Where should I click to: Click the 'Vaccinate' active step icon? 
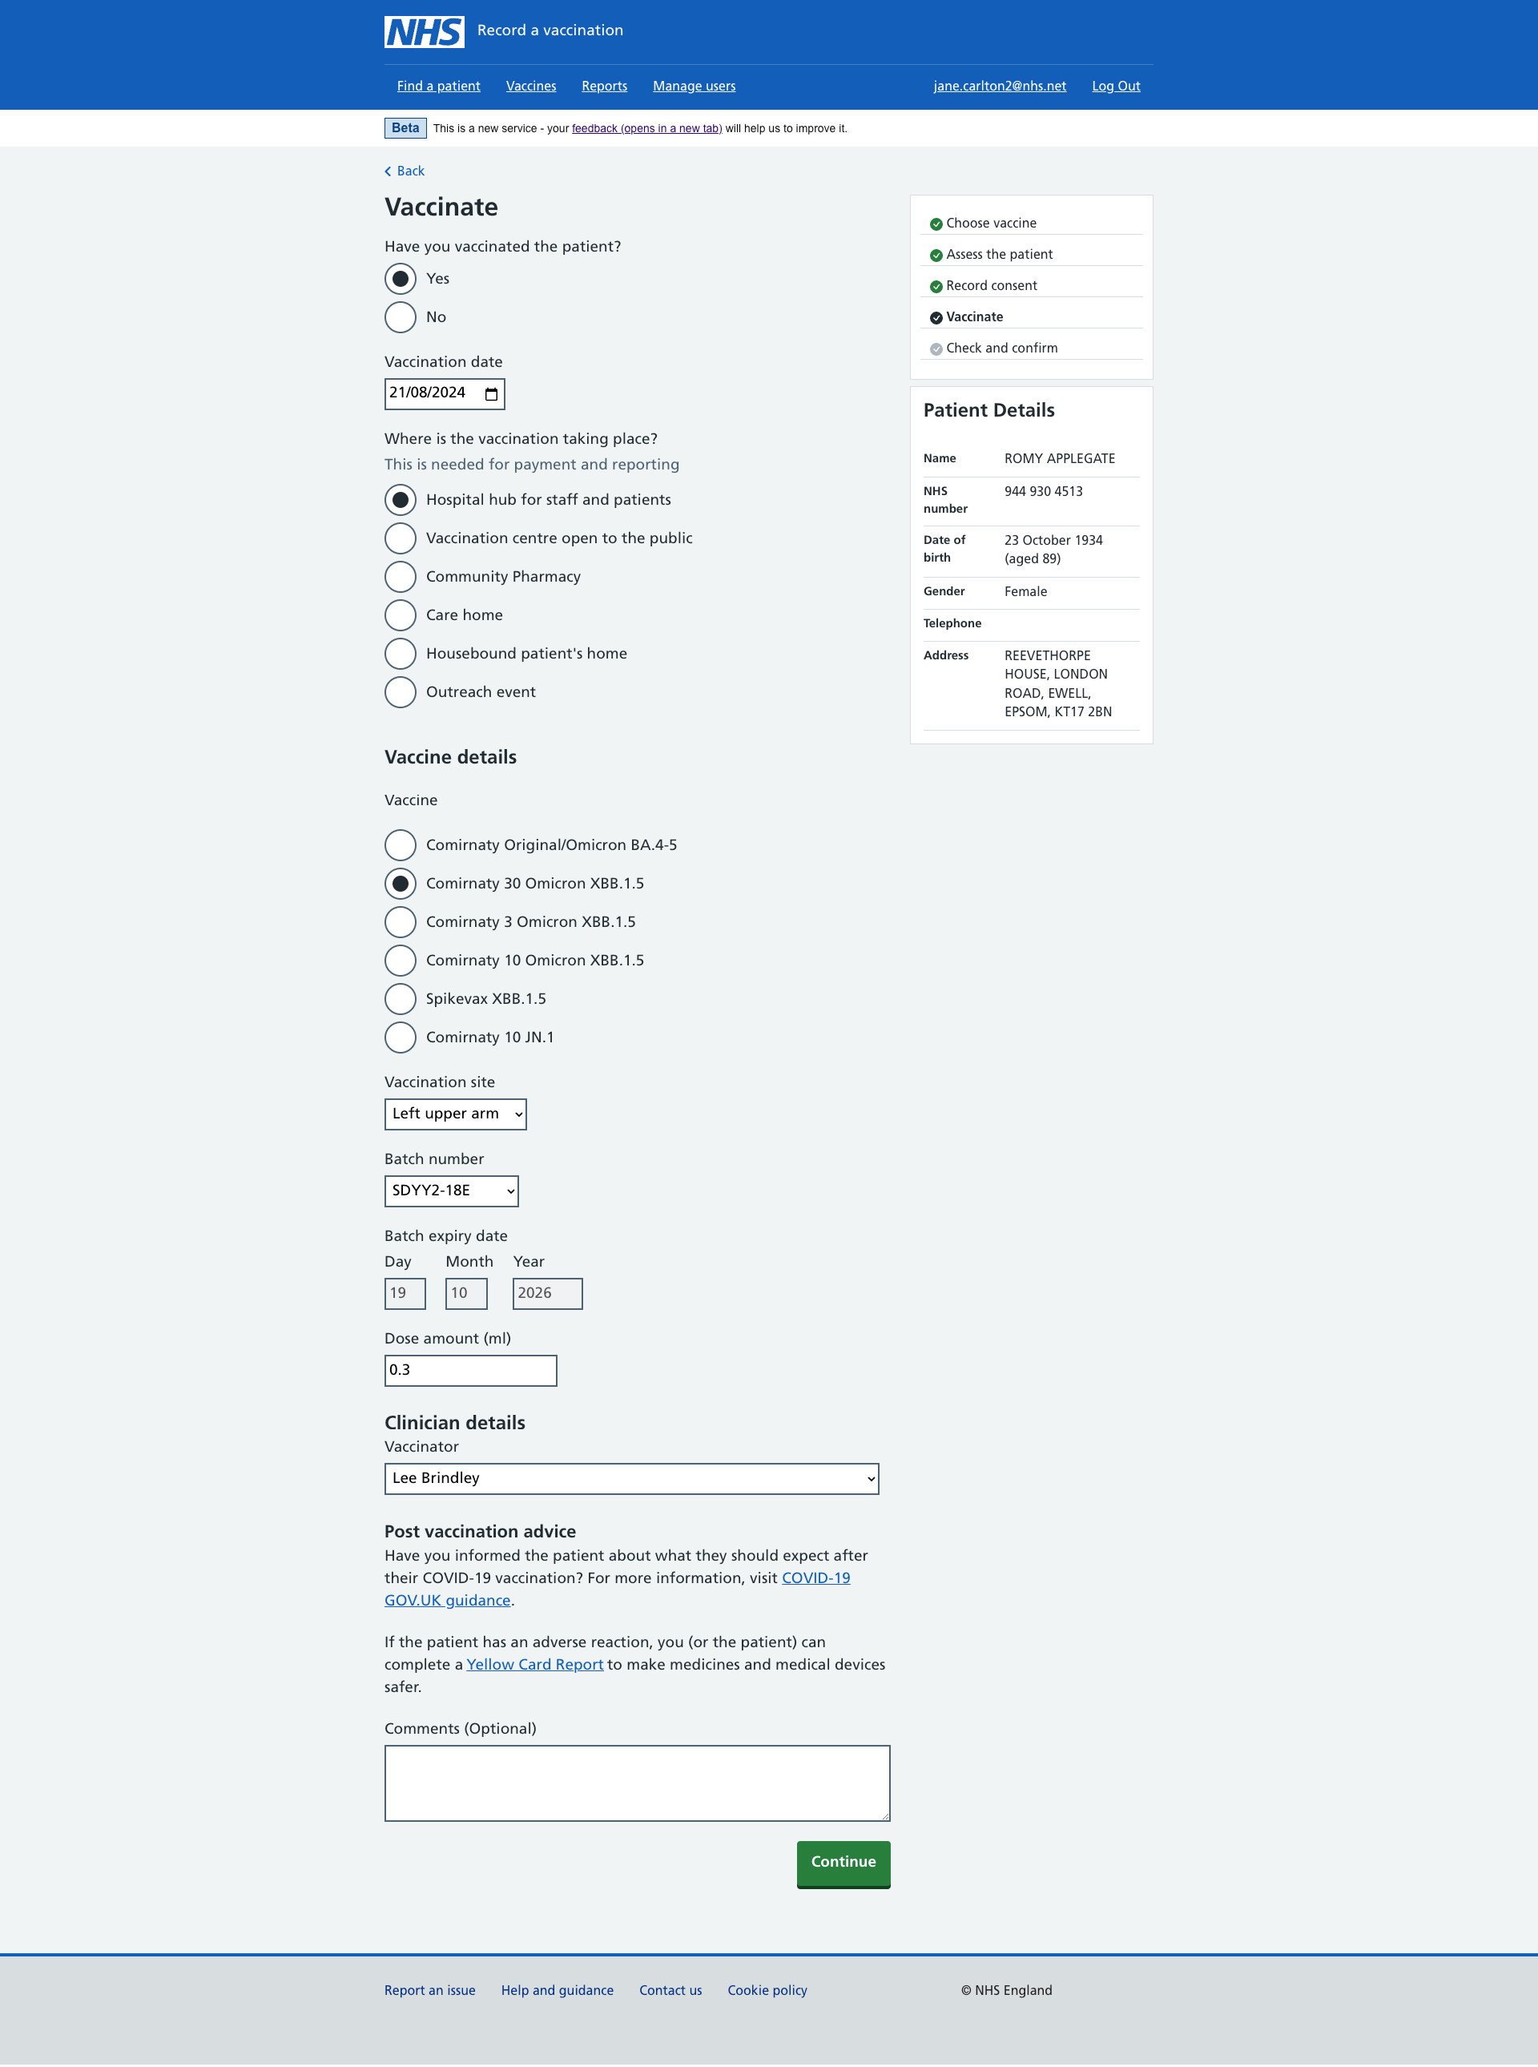pos(936,316)
